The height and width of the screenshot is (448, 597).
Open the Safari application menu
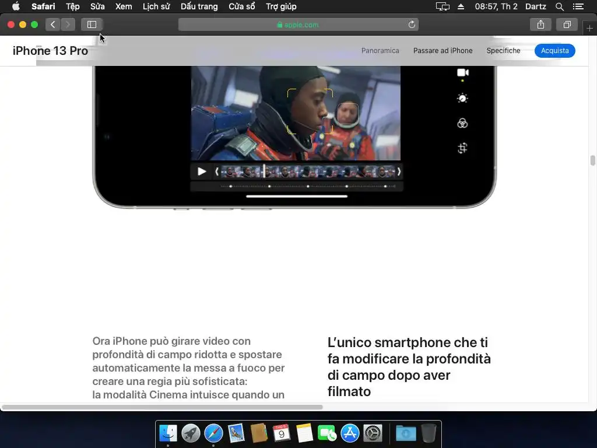coord(43,6)
